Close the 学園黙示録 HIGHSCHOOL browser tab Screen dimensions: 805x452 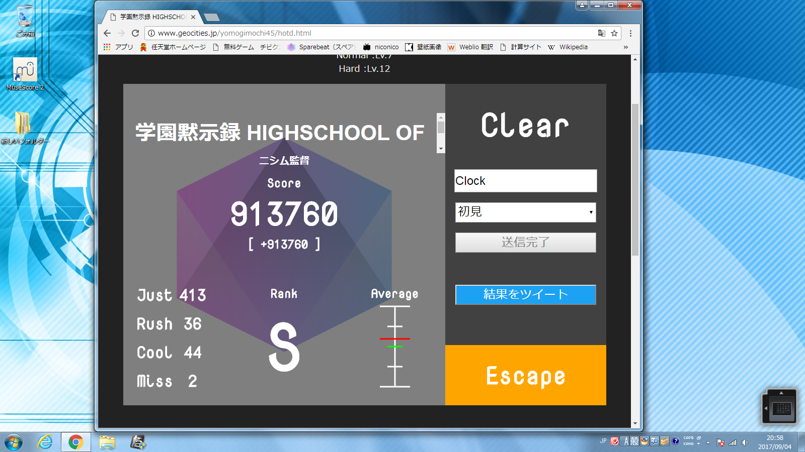tap(193, 17)
